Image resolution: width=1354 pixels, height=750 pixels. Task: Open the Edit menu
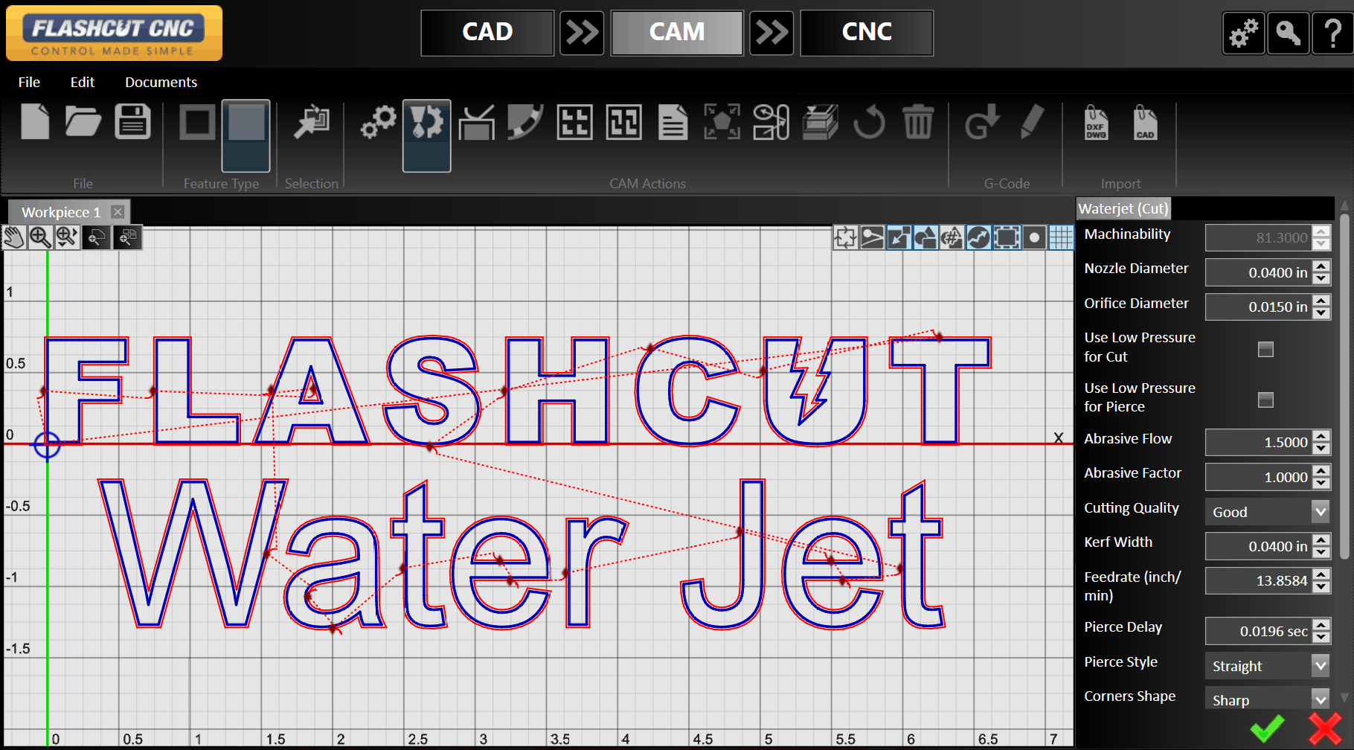click(83, 82)
